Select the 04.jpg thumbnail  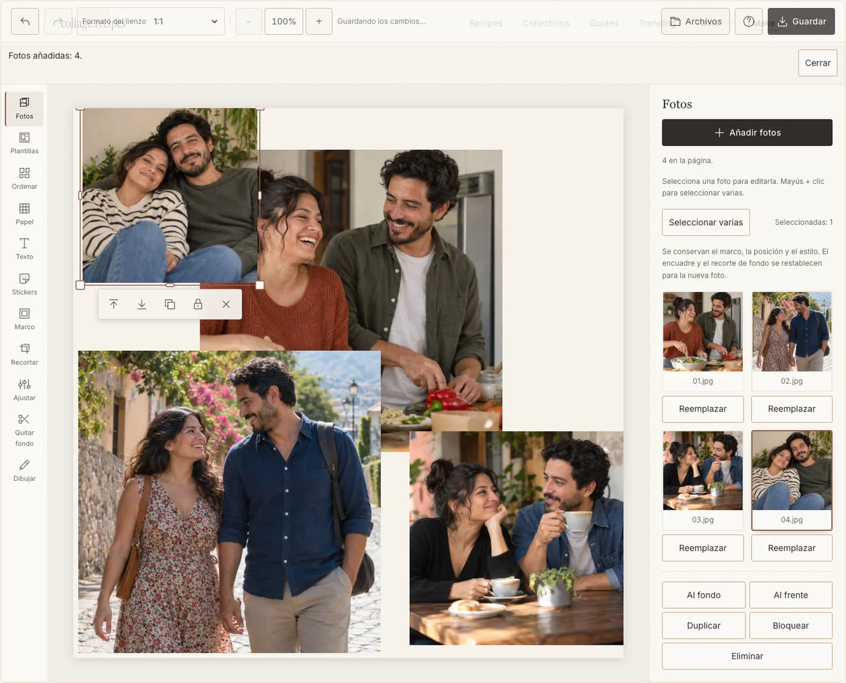(792, 480)
